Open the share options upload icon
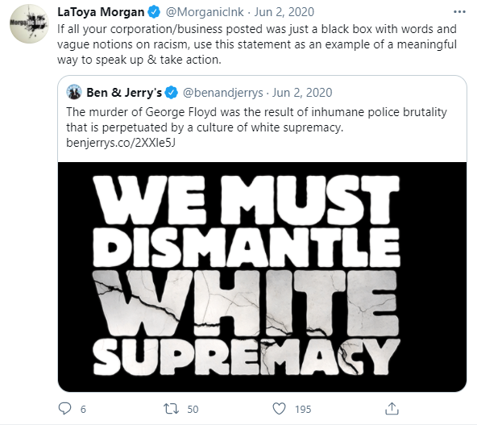The image size is (477, 425). [392, 409]
